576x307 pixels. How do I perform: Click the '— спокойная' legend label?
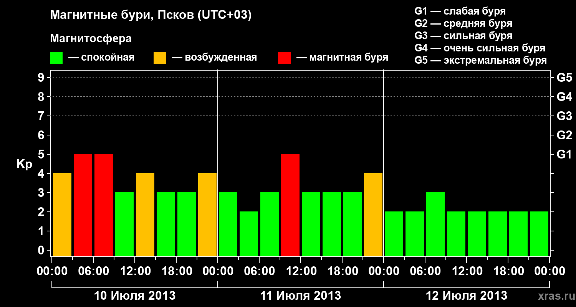click(x=101, y=58)
